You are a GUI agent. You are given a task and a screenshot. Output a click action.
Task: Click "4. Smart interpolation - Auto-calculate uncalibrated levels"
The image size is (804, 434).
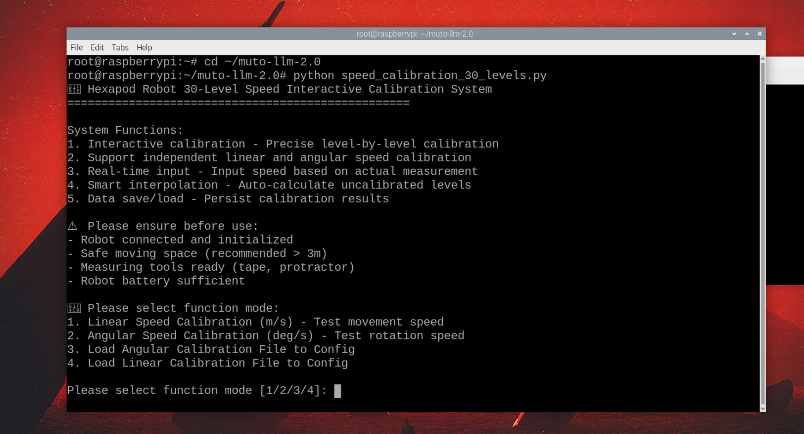click(x=269, y=185)
